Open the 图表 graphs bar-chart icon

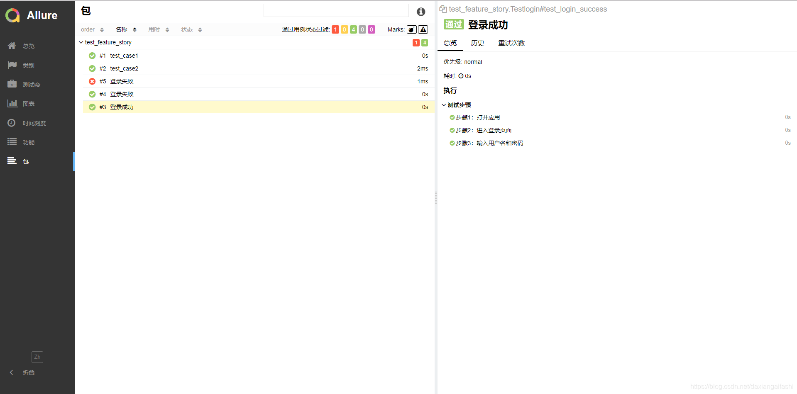tap(12, 103)
